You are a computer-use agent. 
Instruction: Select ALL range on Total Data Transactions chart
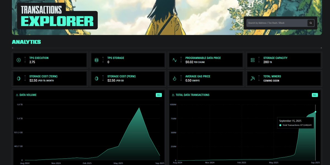point(315,95)
